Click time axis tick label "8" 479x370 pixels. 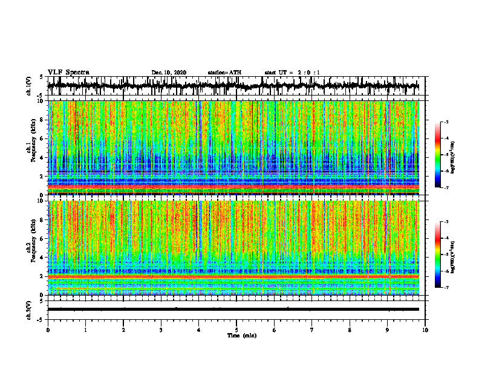pos(350,330)
